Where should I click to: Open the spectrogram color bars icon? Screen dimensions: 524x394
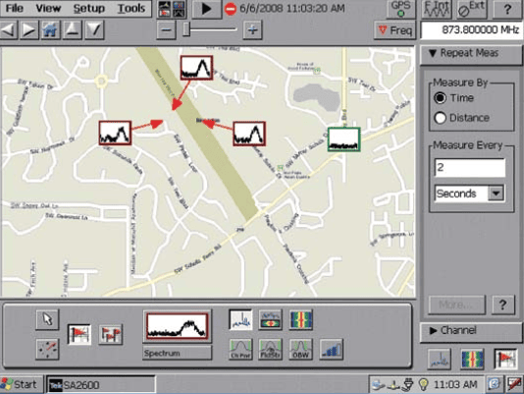[301, 319]
